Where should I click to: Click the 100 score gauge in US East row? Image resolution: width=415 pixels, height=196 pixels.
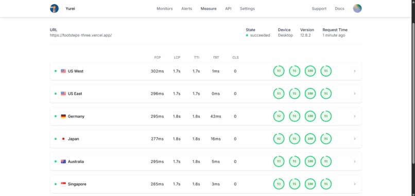point(310,94)
